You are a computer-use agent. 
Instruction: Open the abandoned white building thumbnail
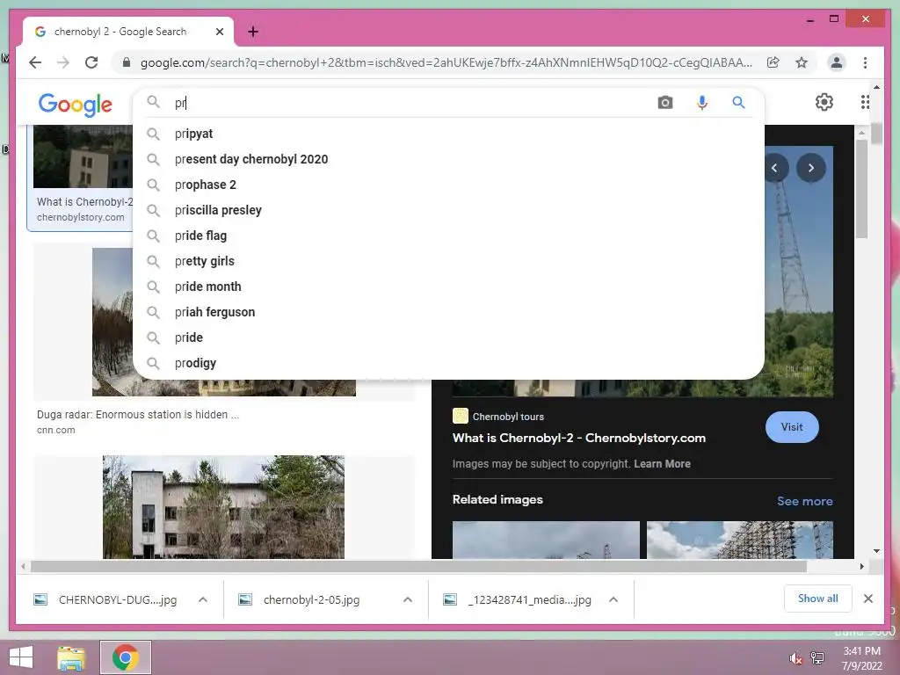click(223, 507)
